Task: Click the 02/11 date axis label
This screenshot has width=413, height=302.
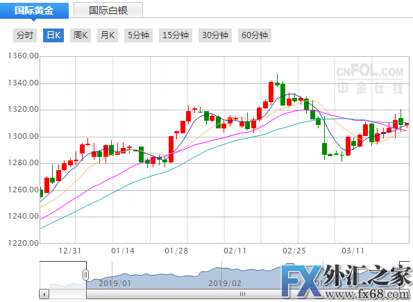Action: coord(235,251)
